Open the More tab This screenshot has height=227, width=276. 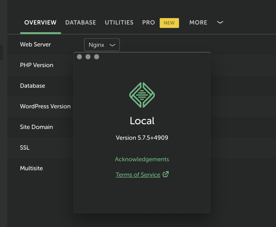tap(198, 22)
